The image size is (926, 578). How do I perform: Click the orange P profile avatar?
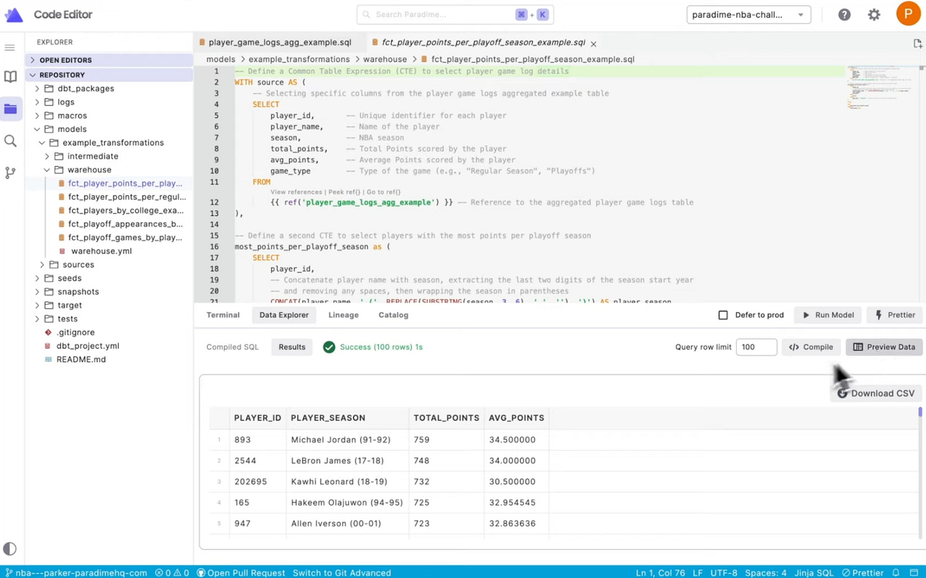click(x=908, y=14)
